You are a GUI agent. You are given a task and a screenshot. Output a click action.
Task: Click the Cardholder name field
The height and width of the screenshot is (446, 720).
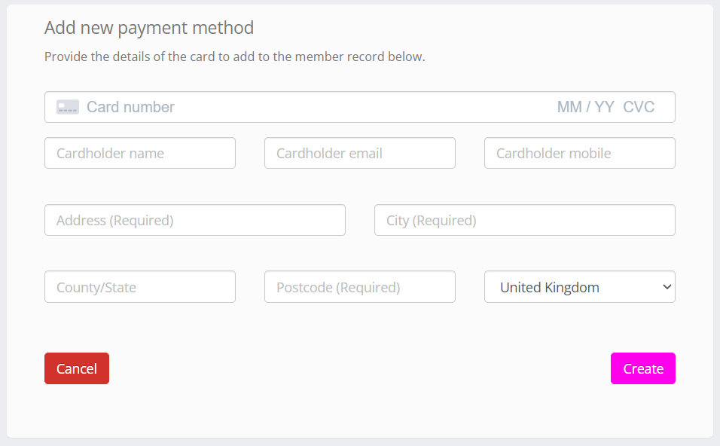tap(140, 153)
